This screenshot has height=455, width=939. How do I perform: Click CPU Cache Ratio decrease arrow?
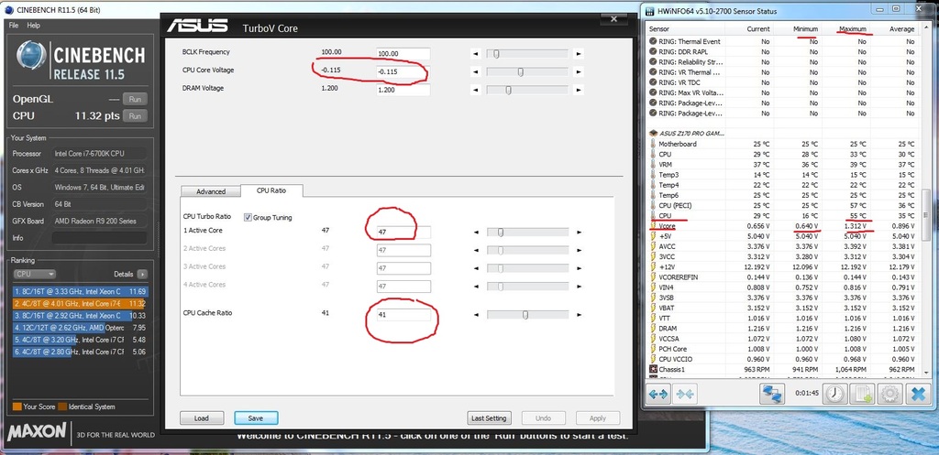click(x=476, y=315)
